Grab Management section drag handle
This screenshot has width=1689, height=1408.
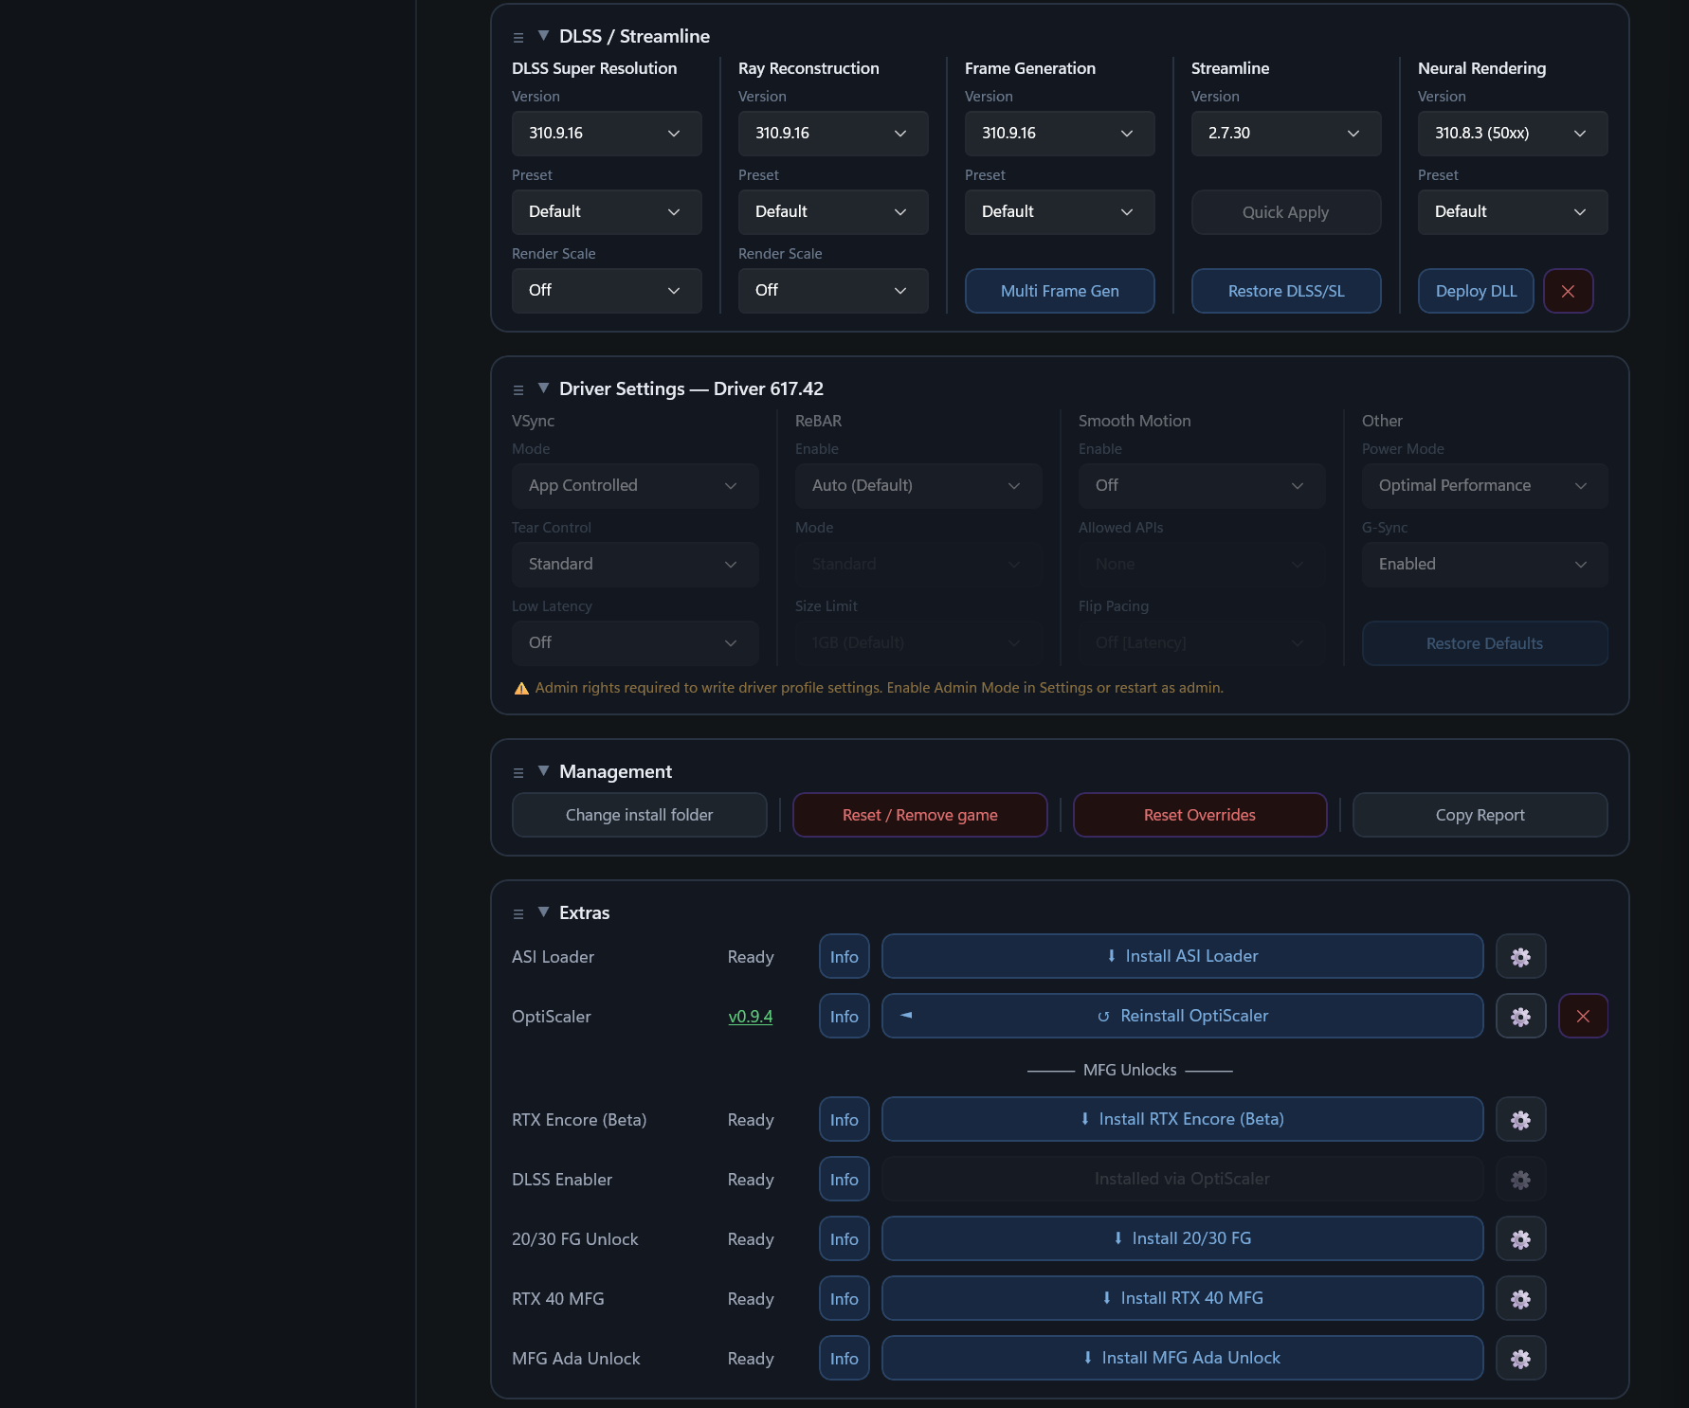518,773
